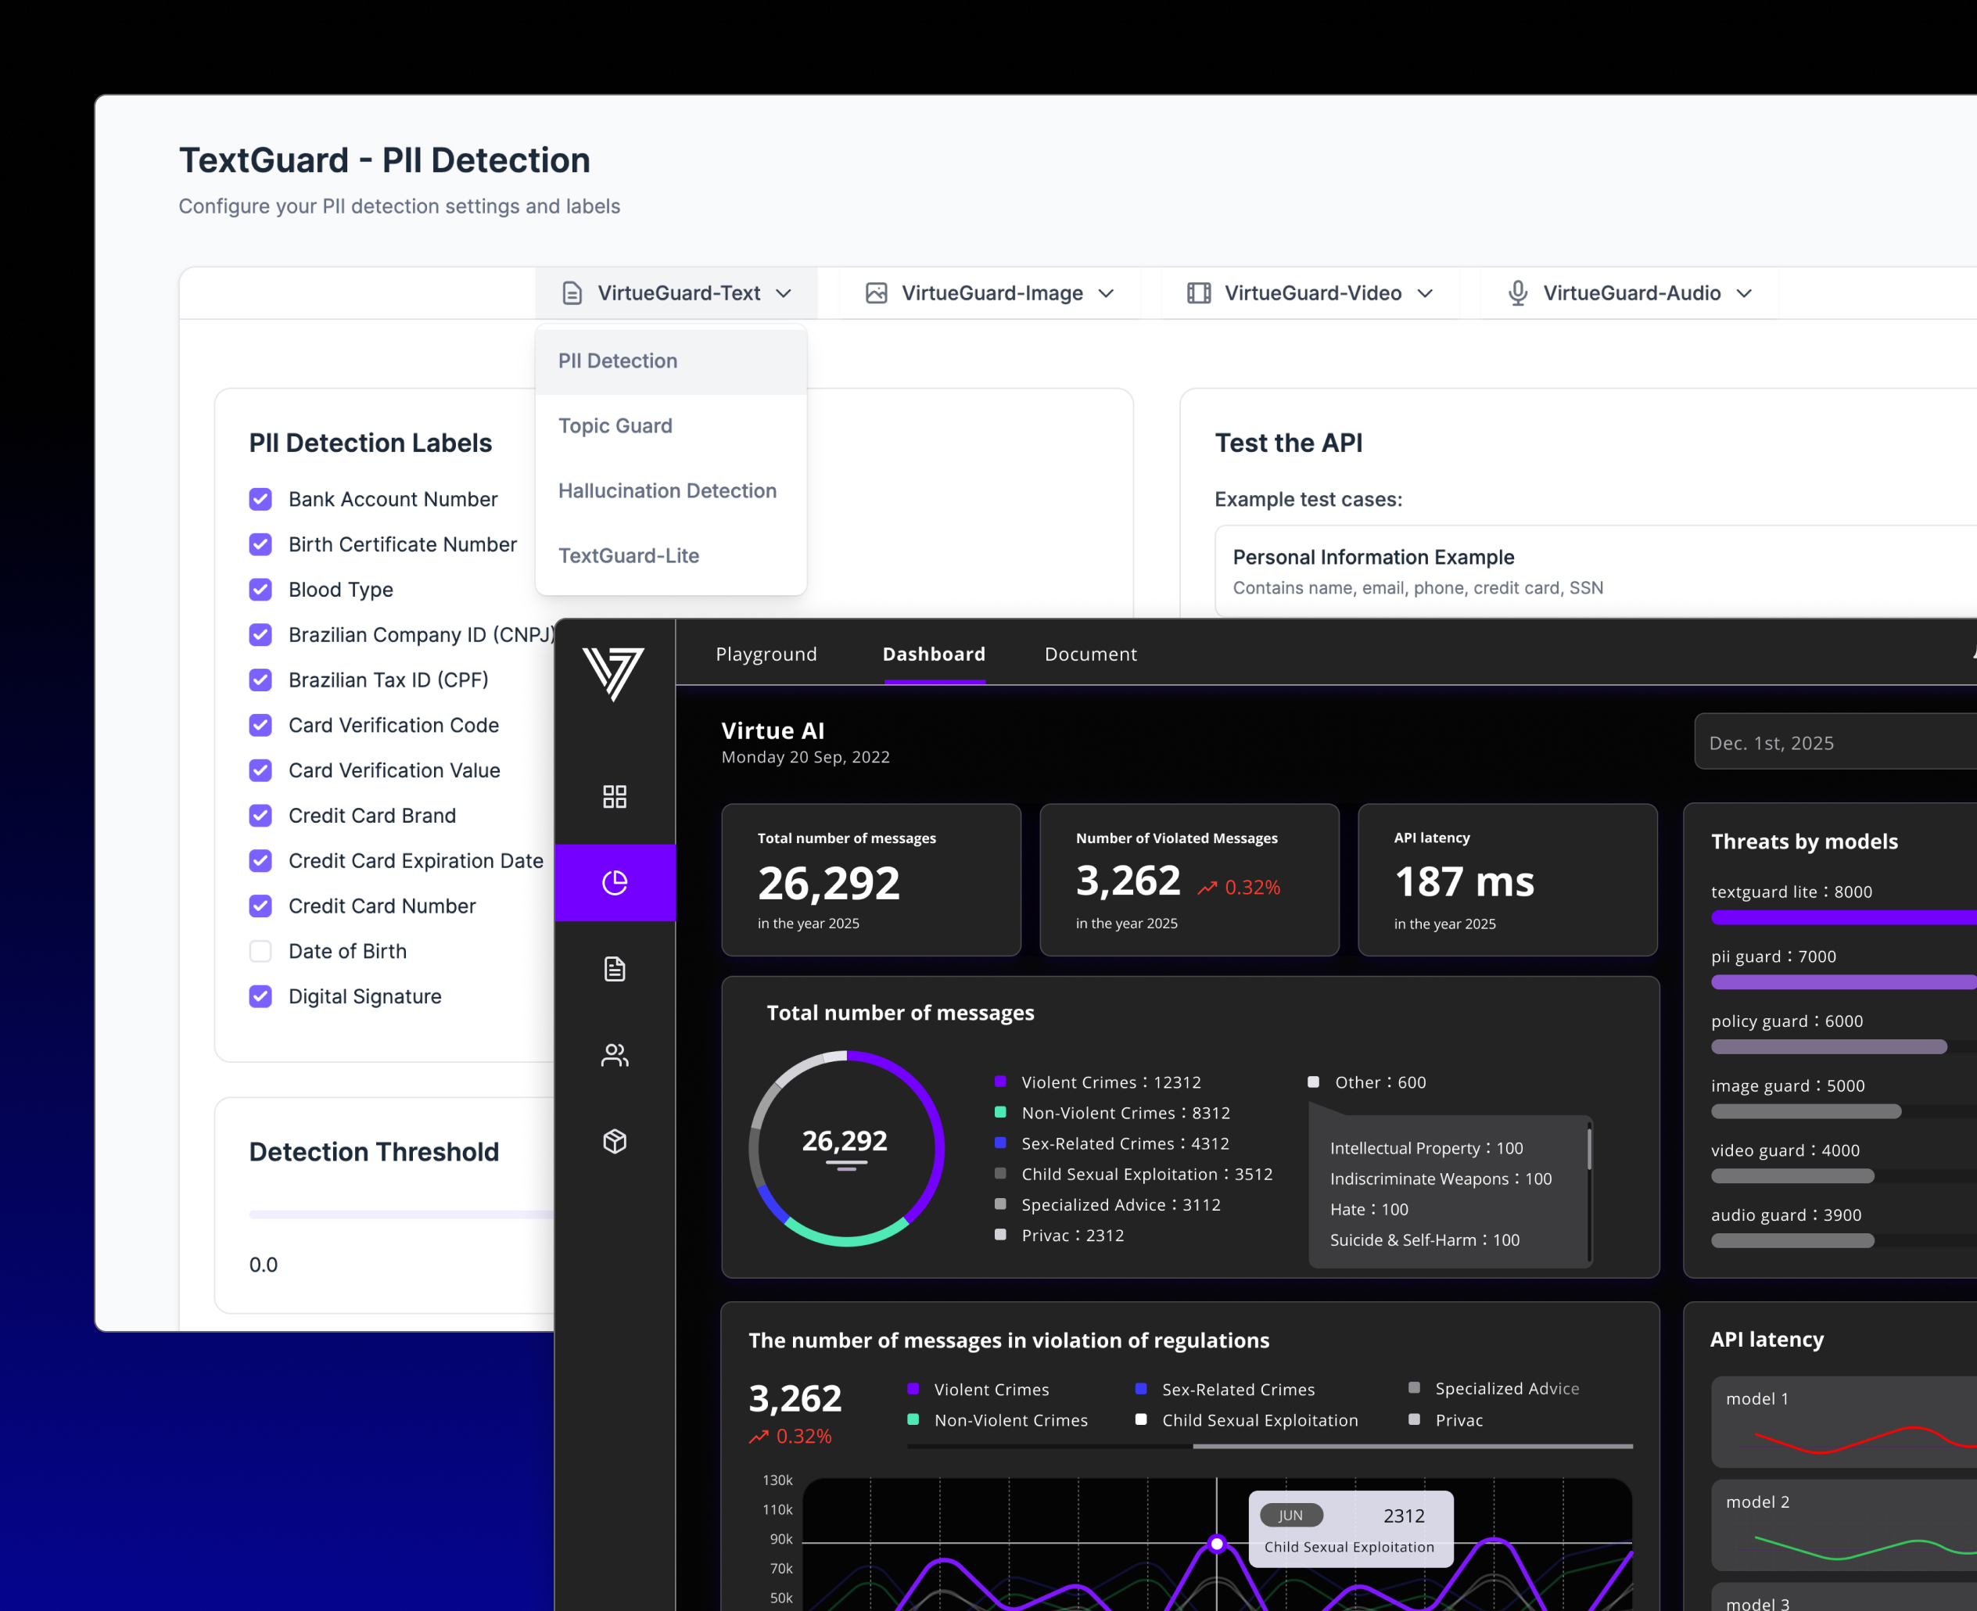This screenshot has height=1611, width=1977.
Task: Click the users icon in sidebar
Action: pyautogui.click(x=614, y=1055)
